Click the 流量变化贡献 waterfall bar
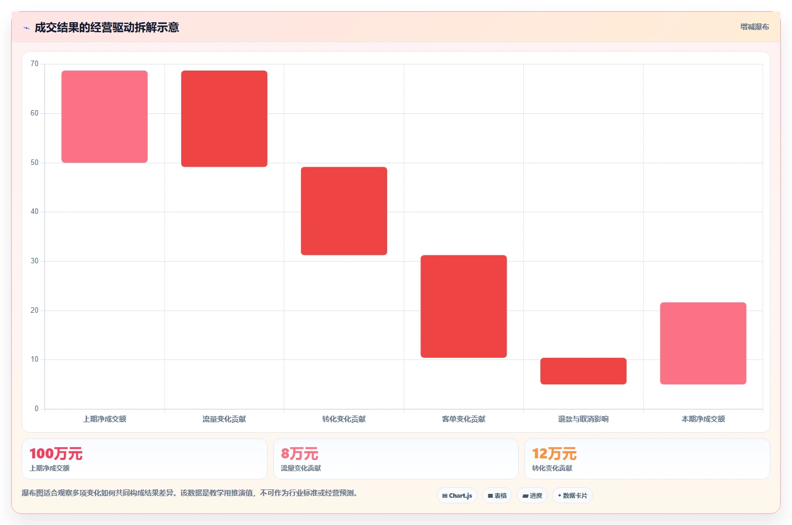The image size is (792, 525). point(224,118)
